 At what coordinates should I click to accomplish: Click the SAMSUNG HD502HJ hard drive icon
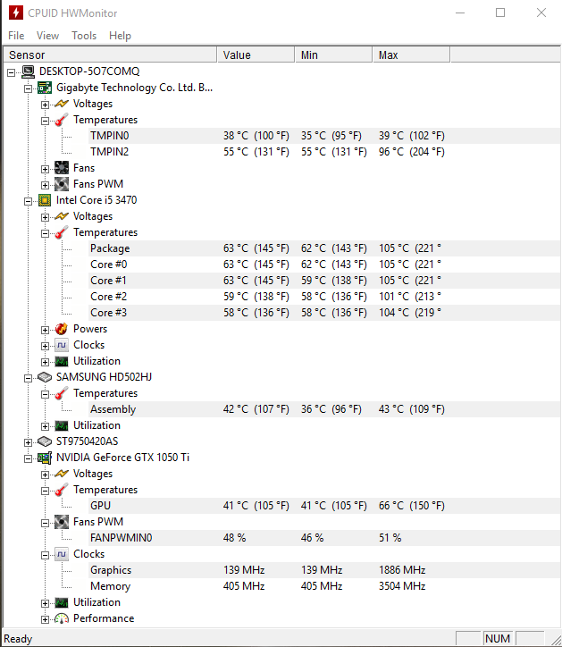[x=45, y=377]
